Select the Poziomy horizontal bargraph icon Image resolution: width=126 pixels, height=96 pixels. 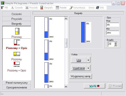click(17, 54)
